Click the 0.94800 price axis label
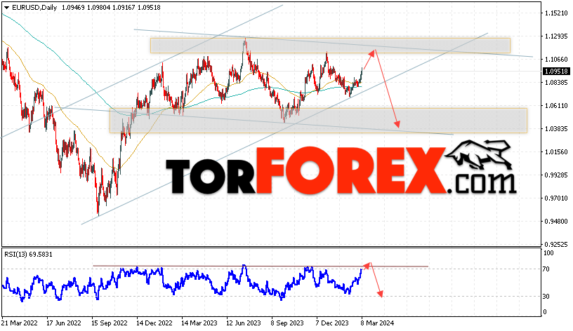This screenshot has width=573, height=331. pyautogui.click(x=556, y=221)
